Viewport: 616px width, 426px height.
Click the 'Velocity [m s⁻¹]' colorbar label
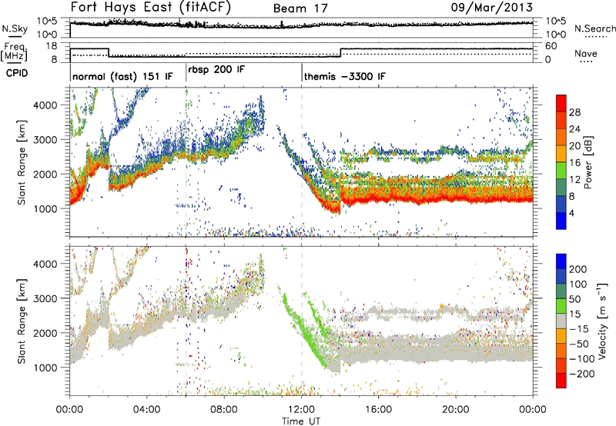[x=602, y=320]
